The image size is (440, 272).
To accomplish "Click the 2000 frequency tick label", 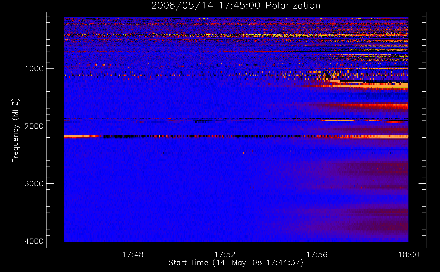I will pyautogui.click(x=34, y=126).
